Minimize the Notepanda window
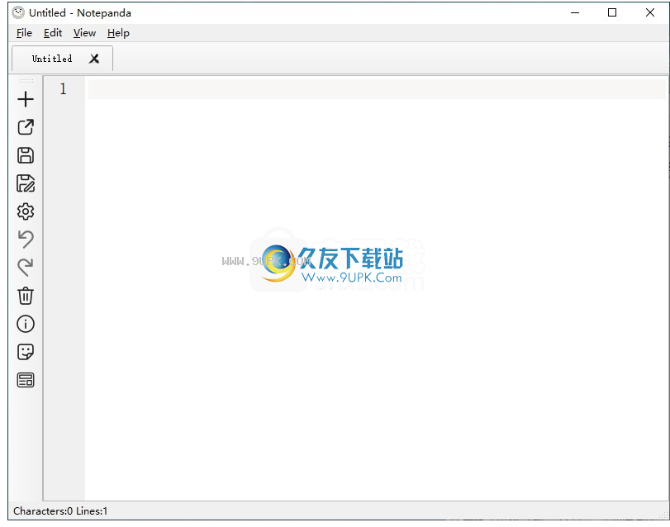 coord(575,13)
